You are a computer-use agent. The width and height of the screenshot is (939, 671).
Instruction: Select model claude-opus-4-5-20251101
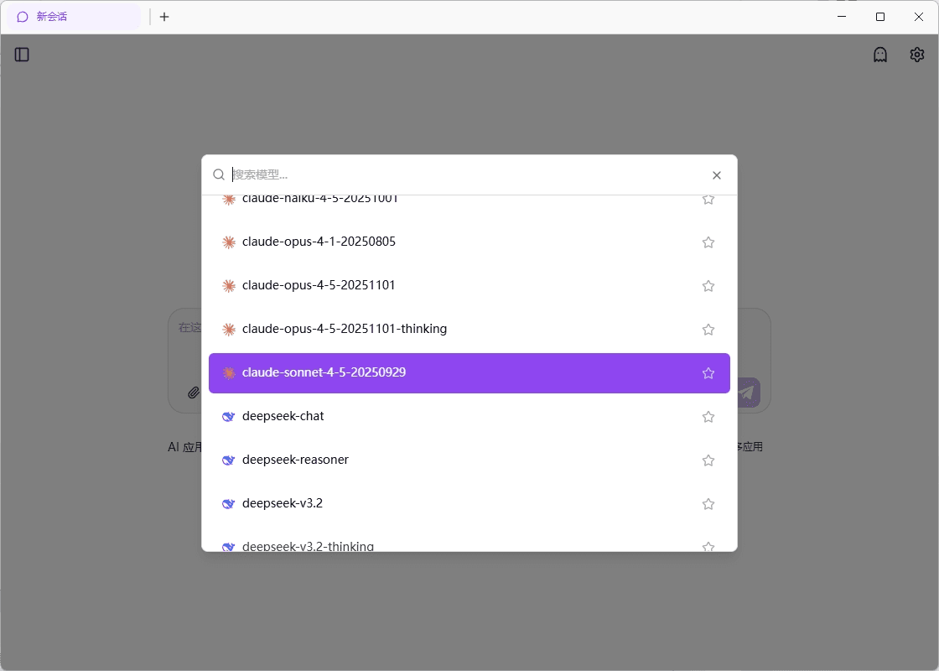click(469, 286)
